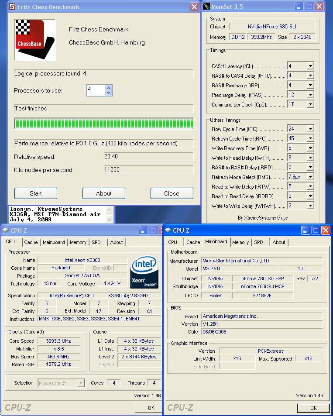This screenshot has height=416, width=333.
Task: Click motherboard model MS-7510 field
Action: tap(240, 268)
